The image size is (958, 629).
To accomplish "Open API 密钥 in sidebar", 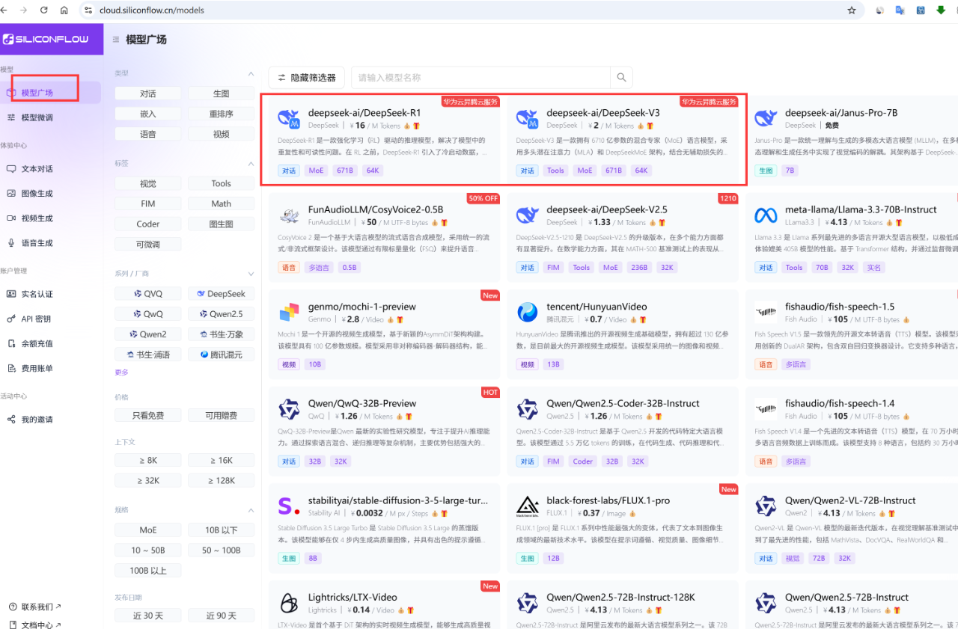I will 50,319.
